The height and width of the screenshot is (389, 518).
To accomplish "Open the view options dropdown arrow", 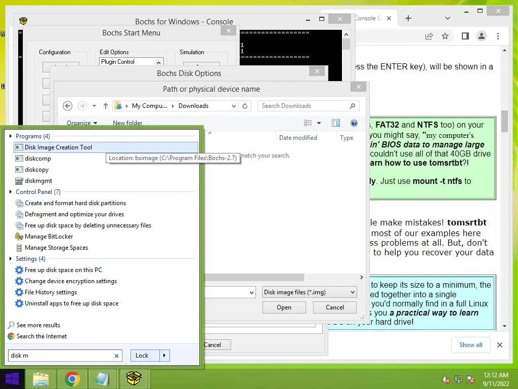I will [x=319, y=123].
